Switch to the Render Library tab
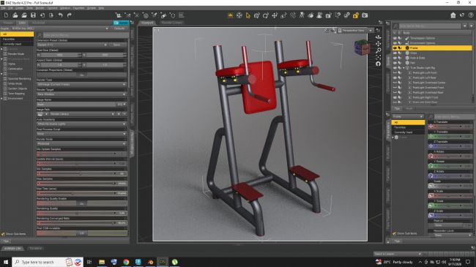This screenshot has height=267, width=476. [171, 23]
